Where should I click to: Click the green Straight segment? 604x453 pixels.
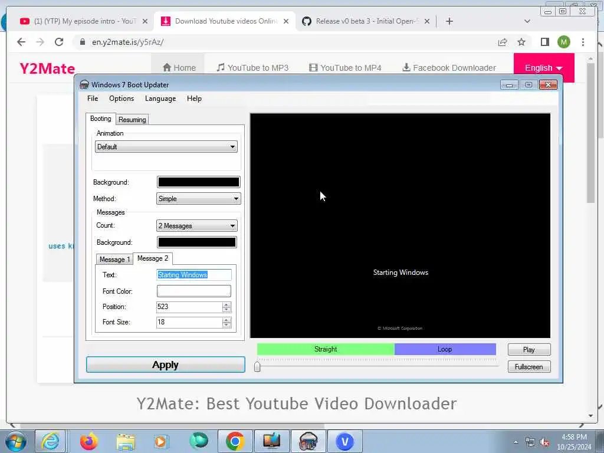pos(326,349)
